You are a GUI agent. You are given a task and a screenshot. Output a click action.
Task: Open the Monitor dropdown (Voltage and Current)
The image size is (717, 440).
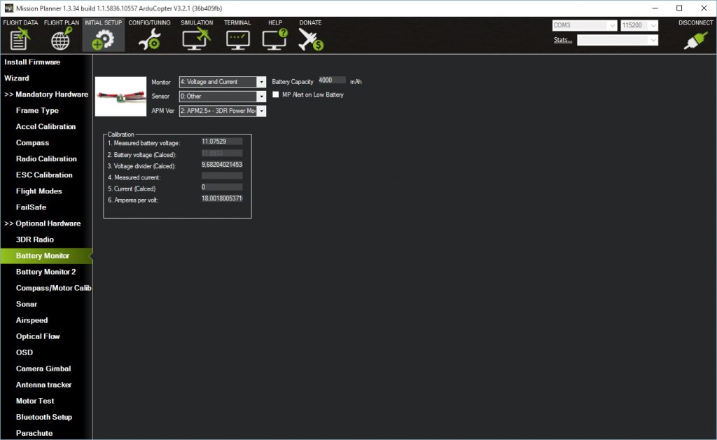coord(222,82)
